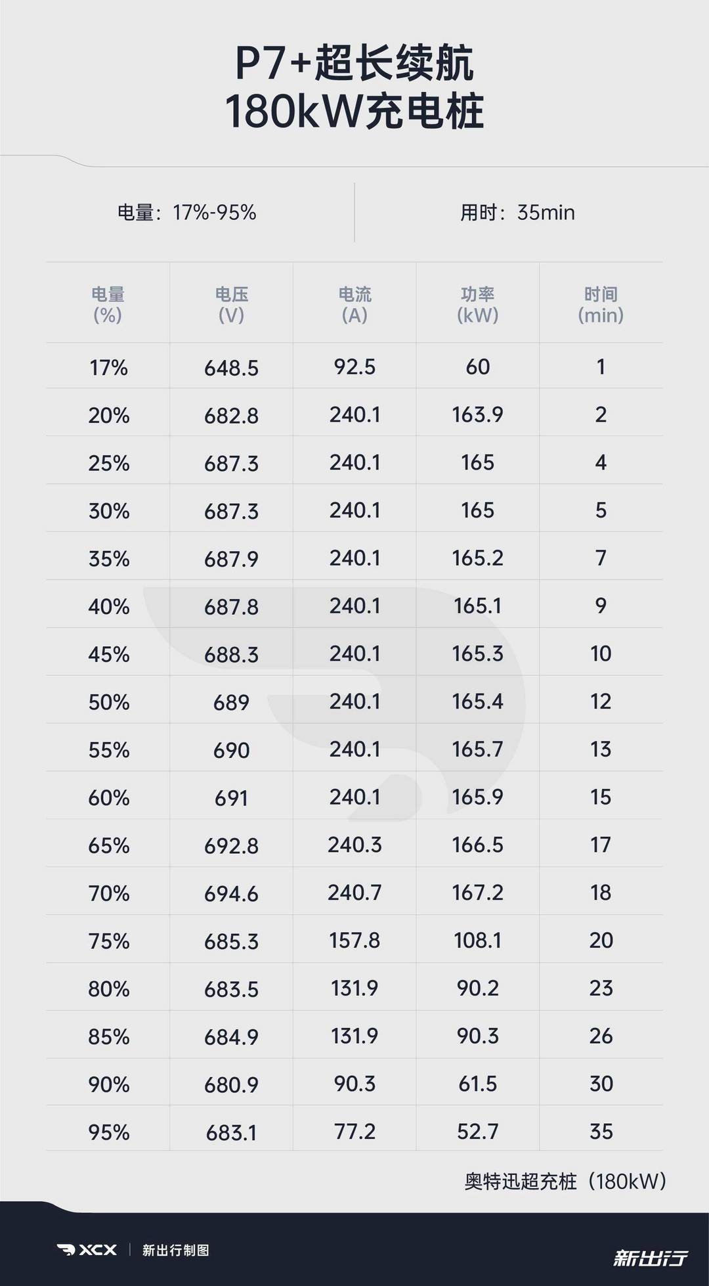
Task: Click the 52.7 power cell
Action: pos(477,1132)
